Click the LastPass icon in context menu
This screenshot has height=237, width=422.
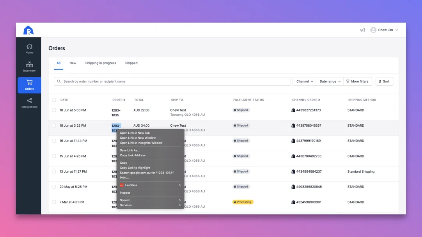coord(122,185)
